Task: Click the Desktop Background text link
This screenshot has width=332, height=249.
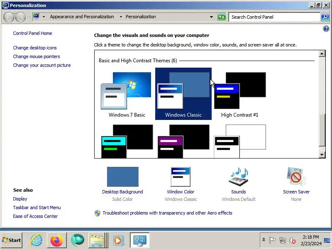Action: coord(122,192)
